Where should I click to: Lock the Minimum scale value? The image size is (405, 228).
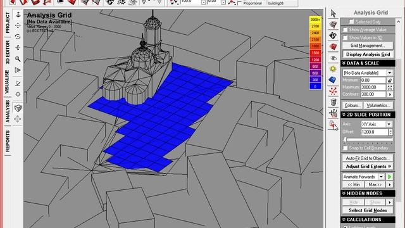pyautogui.click(x=390, y=80)
